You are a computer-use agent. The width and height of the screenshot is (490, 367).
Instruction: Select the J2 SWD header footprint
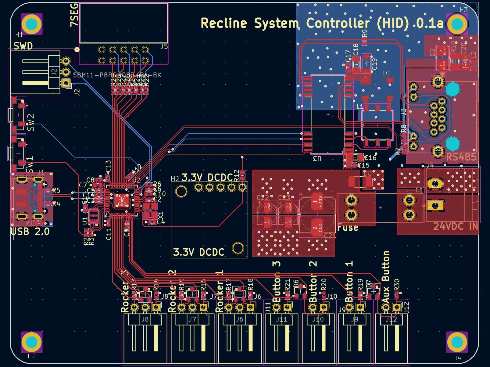(x=41, y=72)
